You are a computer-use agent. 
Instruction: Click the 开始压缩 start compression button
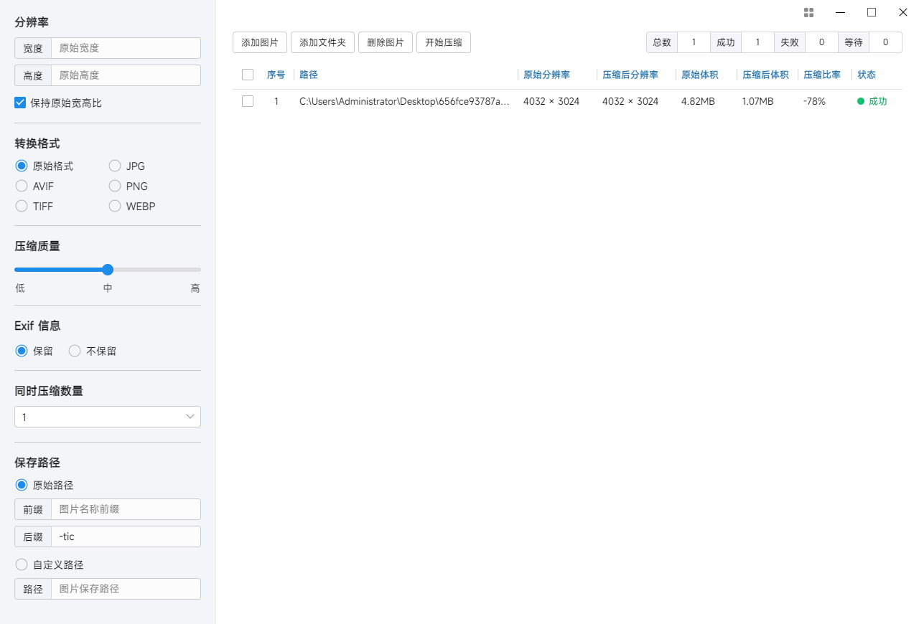click(x=443, y=42)
